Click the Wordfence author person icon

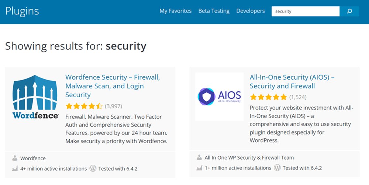click(x=15, y=158)
